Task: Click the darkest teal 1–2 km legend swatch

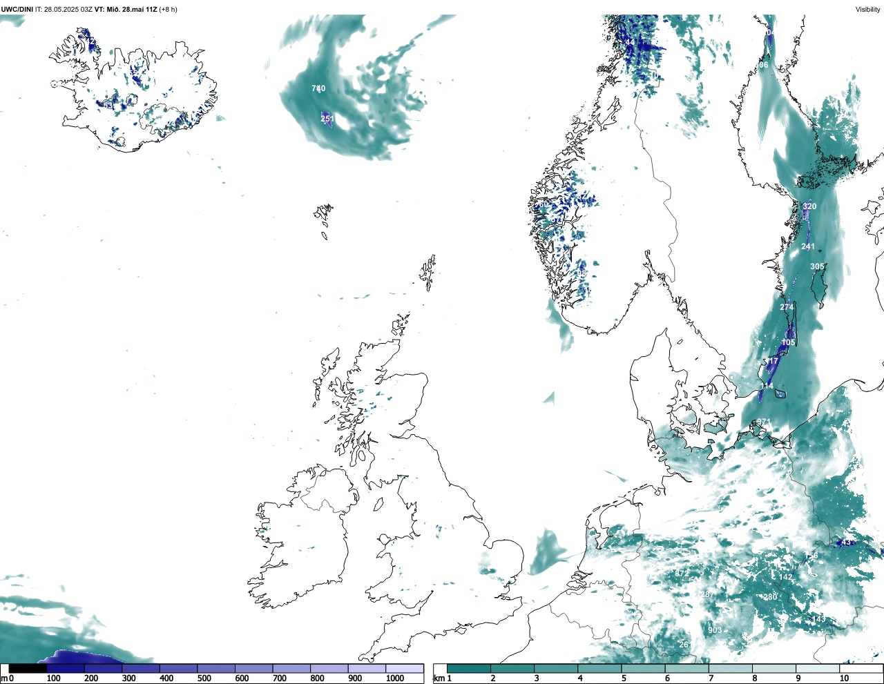Action: pos(469,668)
